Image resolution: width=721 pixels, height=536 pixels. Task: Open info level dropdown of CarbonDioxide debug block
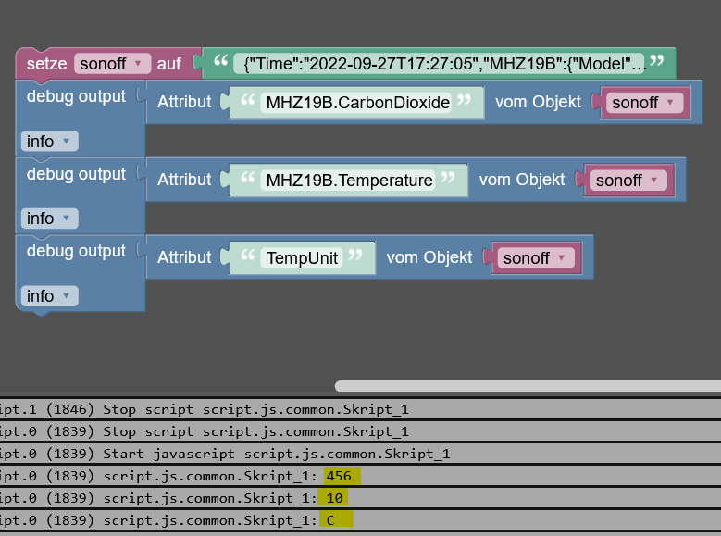(49, 142)
